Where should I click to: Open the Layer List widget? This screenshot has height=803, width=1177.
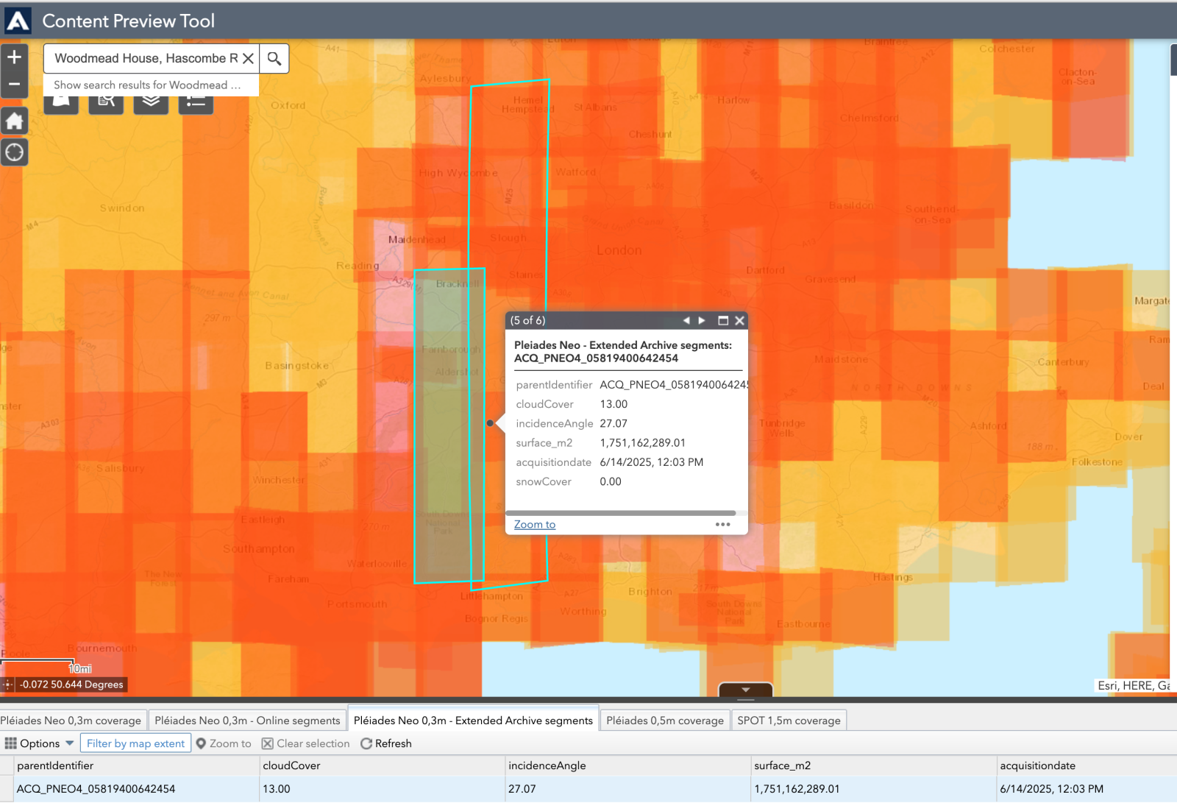click(151, 102)
